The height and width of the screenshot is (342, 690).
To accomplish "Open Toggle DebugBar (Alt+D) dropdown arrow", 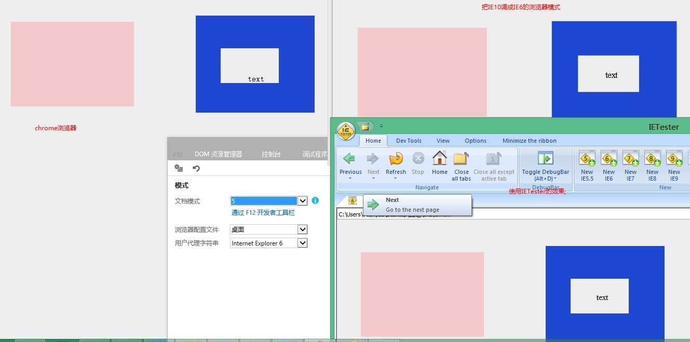I will point(555,179).
